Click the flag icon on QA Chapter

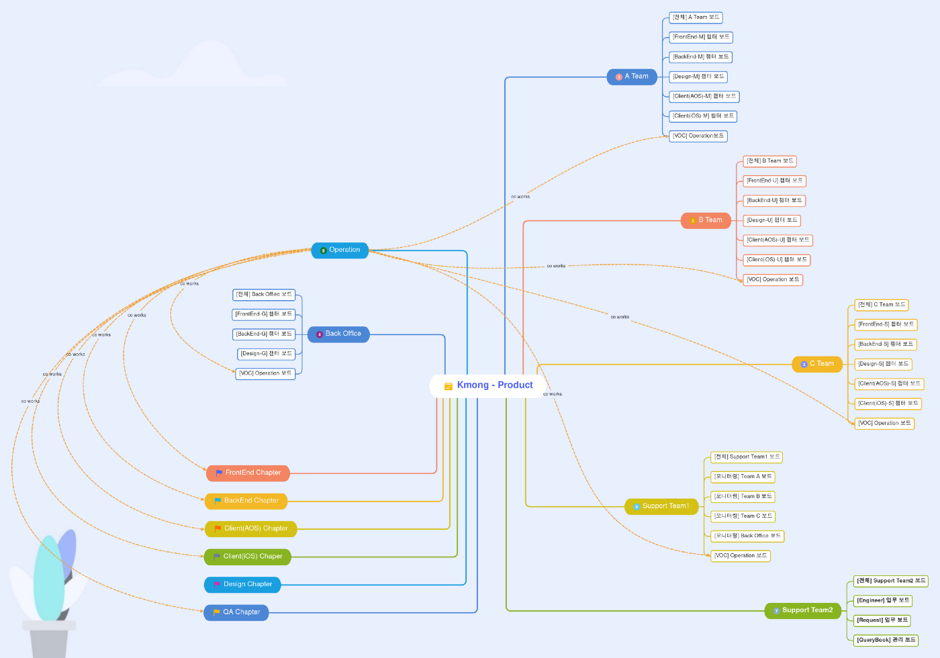[216, 612]
